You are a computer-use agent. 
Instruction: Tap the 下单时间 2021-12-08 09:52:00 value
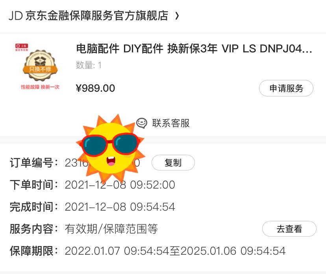click(x=120, y=185)
